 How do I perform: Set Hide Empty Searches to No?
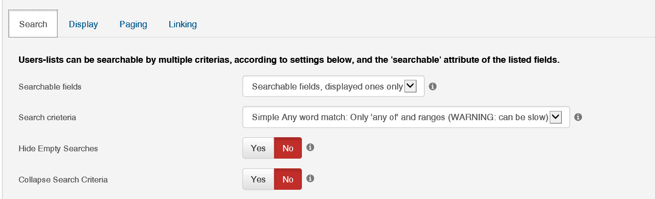click(288, 148)
